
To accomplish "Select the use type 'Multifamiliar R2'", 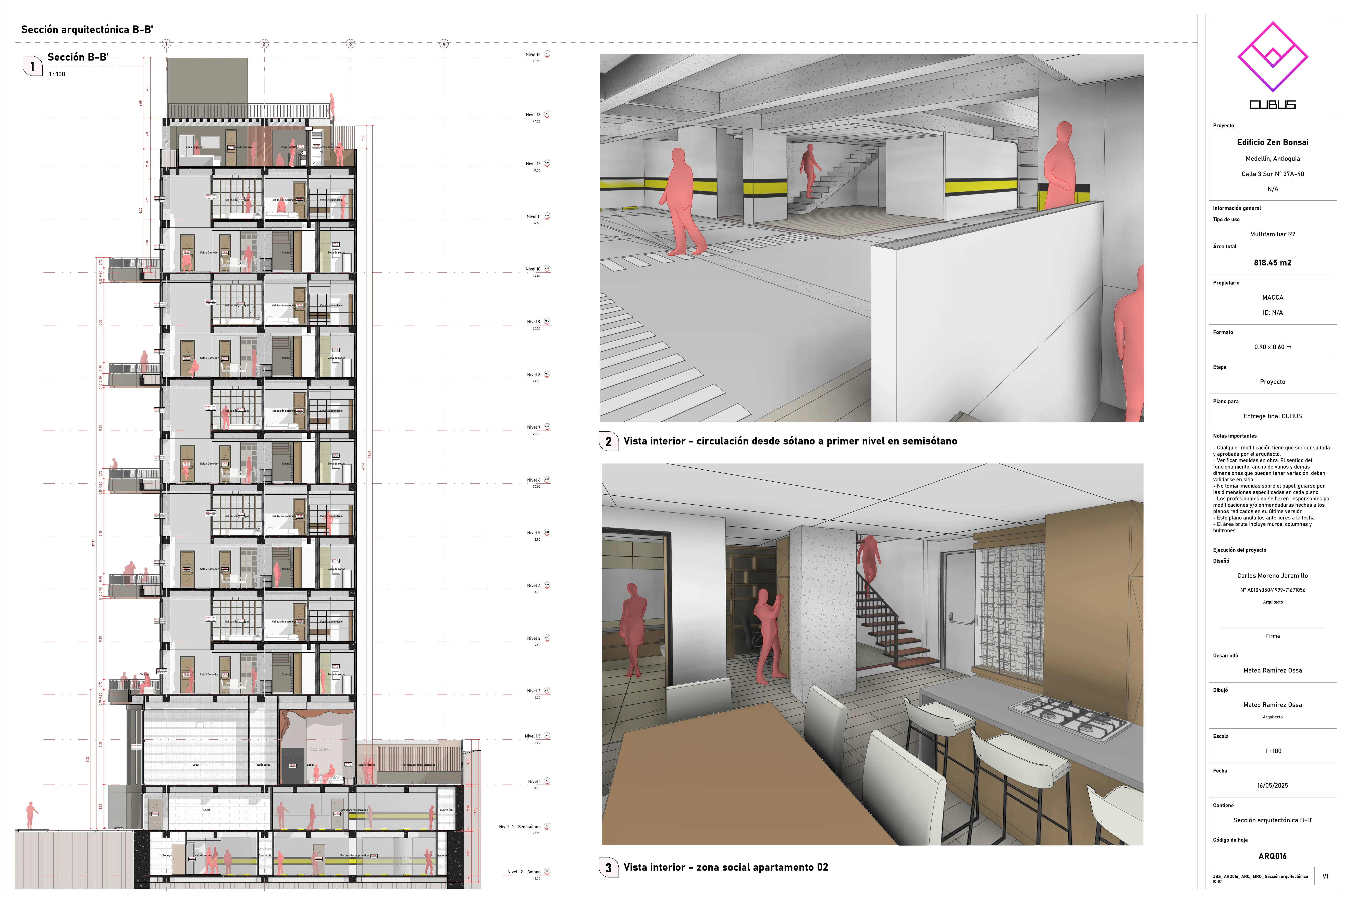I will 1273,234.
